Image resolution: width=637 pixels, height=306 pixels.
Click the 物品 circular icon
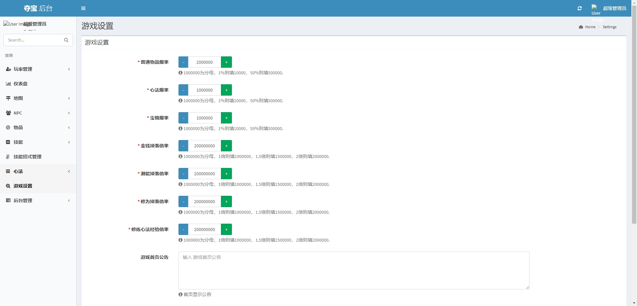8,127
